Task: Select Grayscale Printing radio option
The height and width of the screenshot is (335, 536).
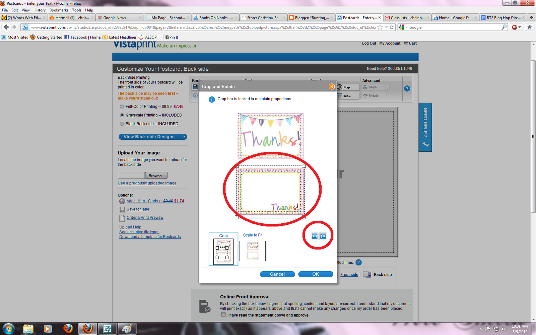Action: 122,115
